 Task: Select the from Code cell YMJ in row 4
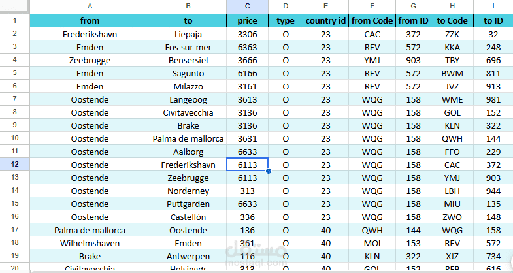coord(372,60)
